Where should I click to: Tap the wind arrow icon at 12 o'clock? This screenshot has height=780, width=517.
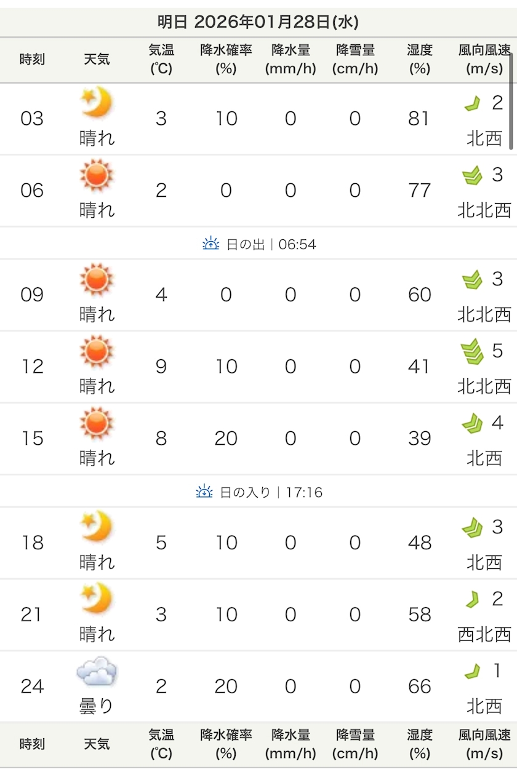click(472, 351)
